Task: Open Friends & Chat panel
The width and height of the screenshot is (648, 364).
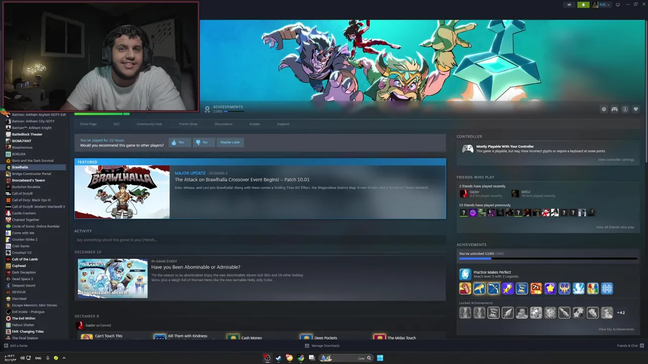Action: click(630, 346)
